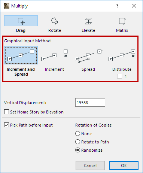The height and width of the screenshot is (173, 143).
Task: Click the Vertical Displacement value field
Action: (x=90, y=103)
